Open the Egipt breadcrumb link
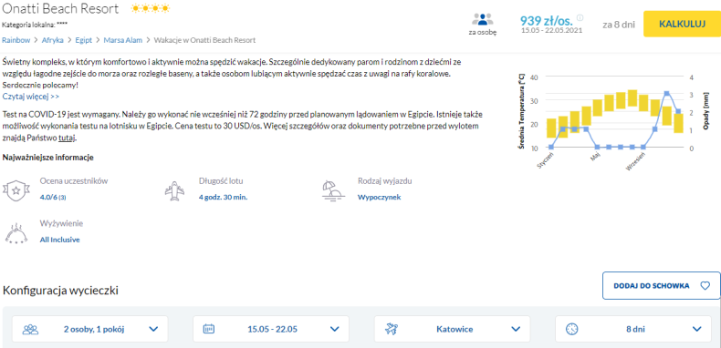Viewport: 721px width, 348px height. coord(83,40)
